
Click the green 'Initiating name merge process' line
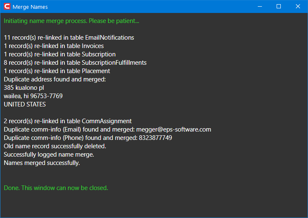72,21
